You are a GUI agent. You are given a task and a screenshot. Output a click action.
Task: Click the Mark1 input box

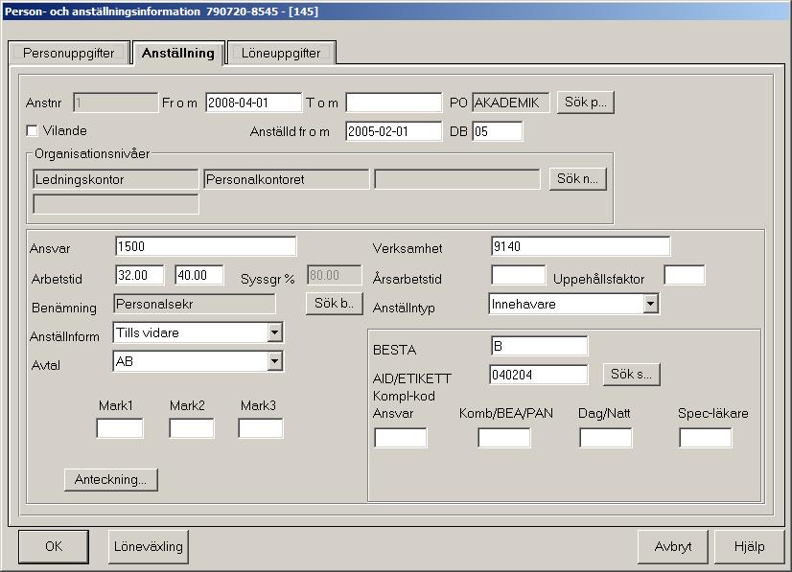tap(120, 428)
